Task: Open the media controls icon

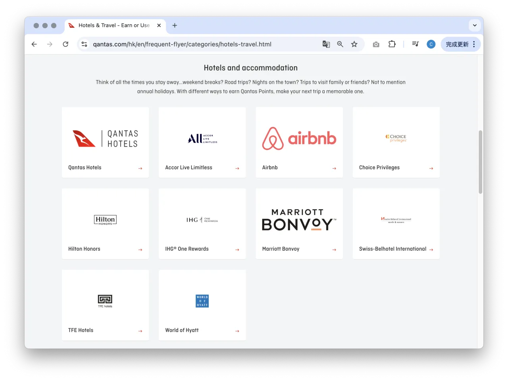Action: pyautogui.click(x=416, y=44)
